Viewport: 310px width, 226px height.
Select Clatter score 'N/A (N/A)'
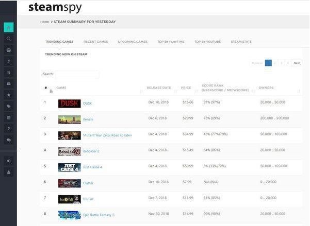tap(211, 182)
